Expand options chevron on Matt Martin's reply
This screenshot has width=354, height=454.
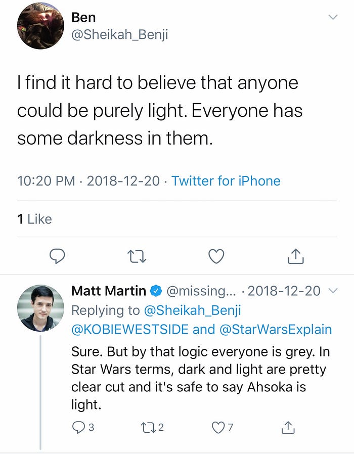332,291
